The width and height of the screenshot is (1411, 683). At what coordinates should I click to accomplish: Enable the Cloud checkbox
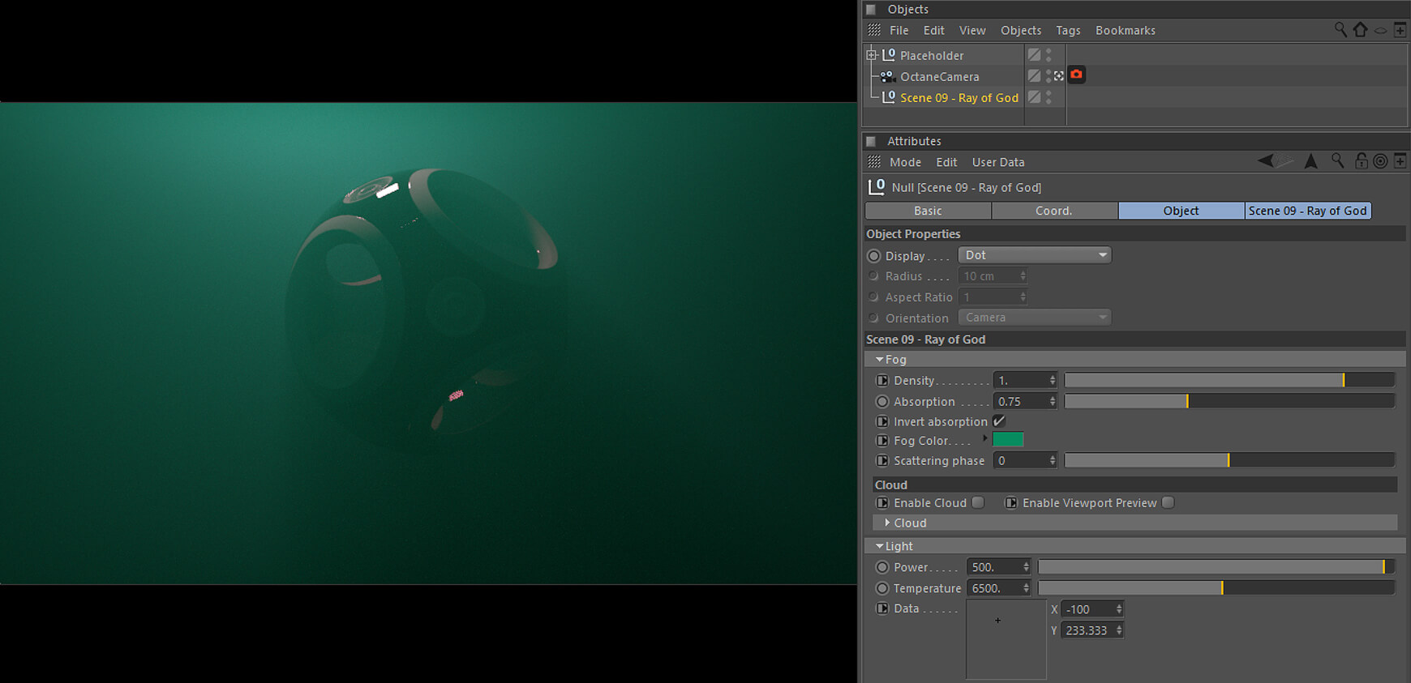pos(978,503)
